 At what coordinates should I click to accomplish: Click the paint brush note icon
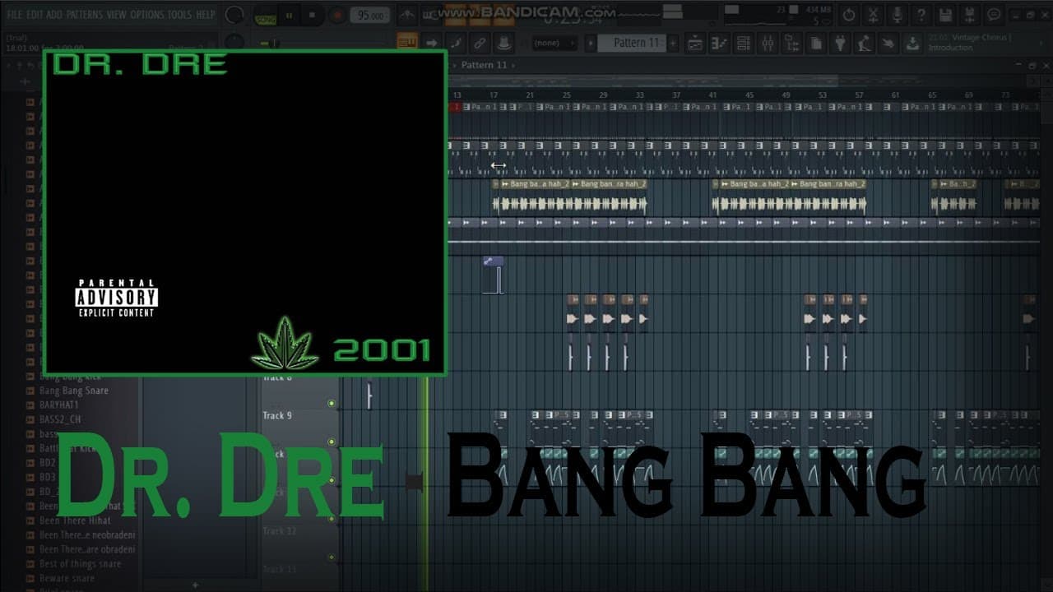pos(457,43)
